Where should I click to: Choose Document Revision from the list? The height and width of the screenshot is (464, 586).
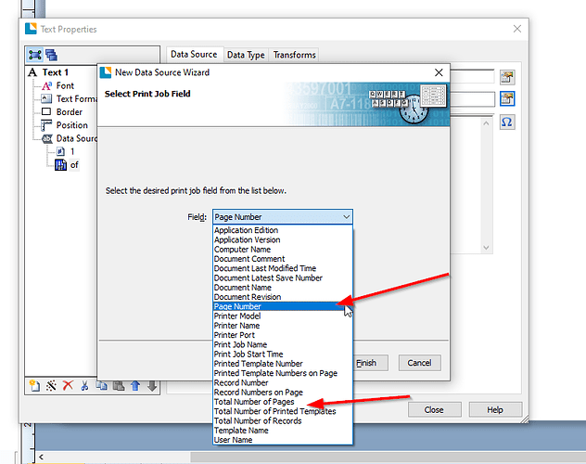pos(283,297)
